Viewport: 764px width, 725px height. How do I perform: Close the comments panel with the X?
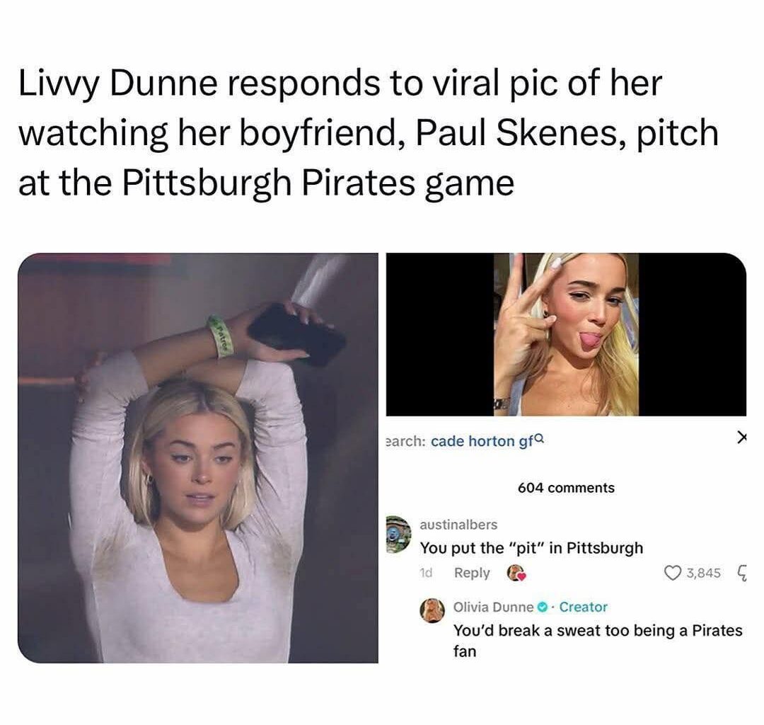tap(741, 438)
